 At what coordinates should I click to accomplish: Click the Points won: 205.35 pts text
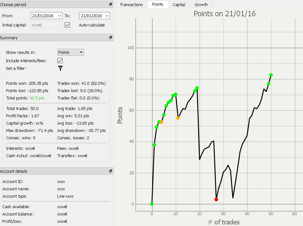pyautogui.click(x=27, y=84)
